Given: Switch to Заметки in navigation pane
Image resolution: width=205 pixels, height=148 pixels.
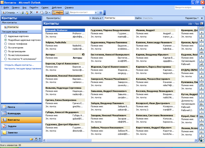Looking at the screenshot, I should [x=21, y=133].
